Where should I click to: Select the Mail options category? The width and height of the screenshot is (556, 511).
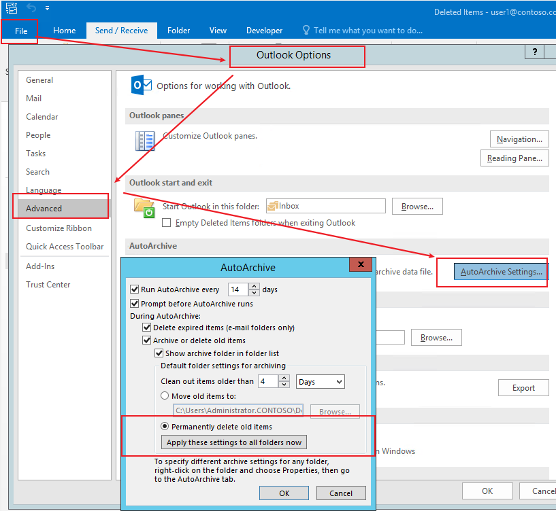[65, 99]
